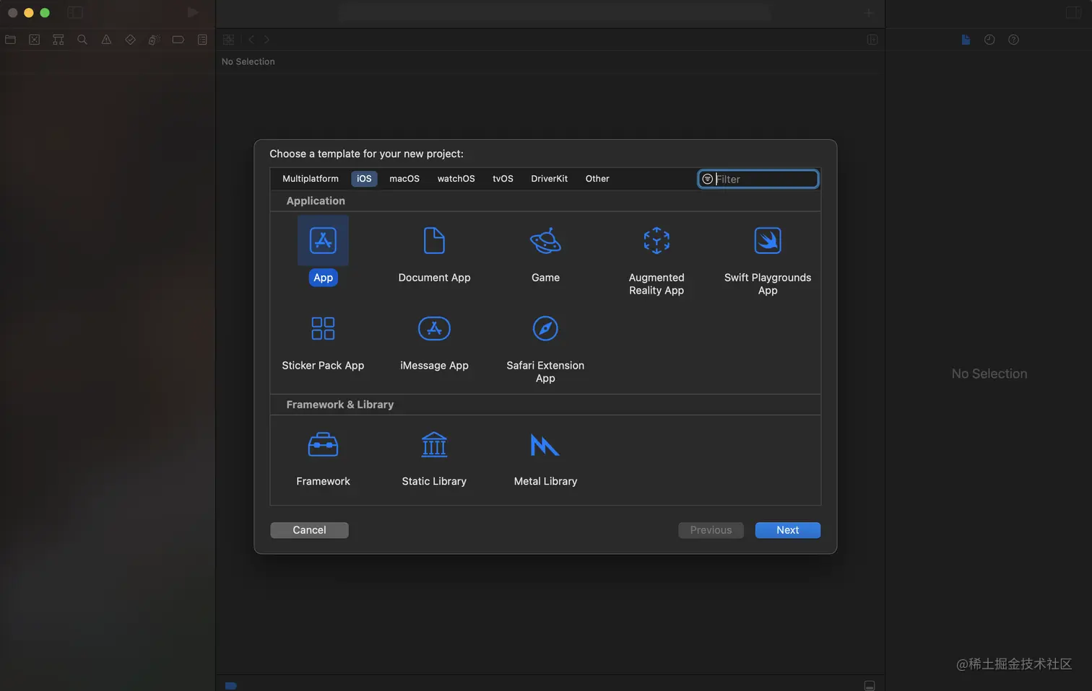
Task: Switch to macOS tab
Action: [404, 179]
